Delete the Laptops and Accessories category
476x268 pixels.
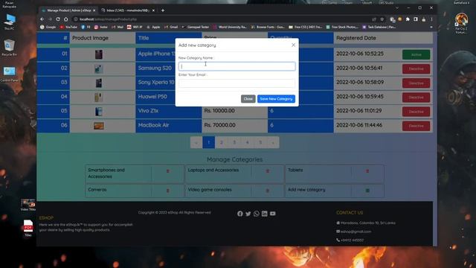point(268,171)
